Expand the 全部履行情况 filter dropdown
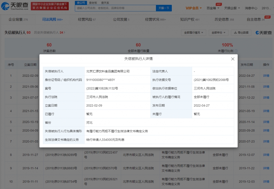The image size is (274, 189). [193, 33]
